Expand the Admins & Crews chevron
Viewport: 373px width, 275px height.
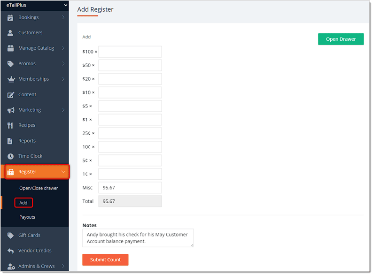(63, 266)
